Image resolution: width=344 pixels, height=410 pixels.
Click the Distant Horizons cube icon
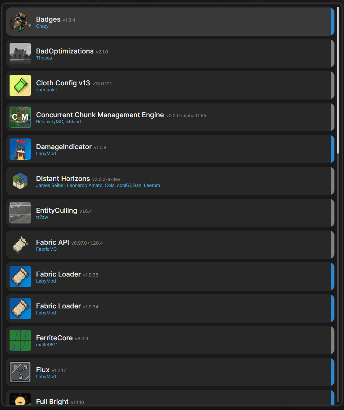point(20,181)
